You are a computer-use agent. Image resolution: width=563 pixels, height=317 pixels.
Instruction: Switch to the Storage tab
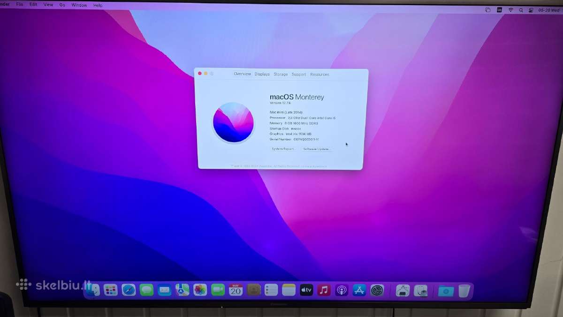pyautogui.click(x=281, y=74)
